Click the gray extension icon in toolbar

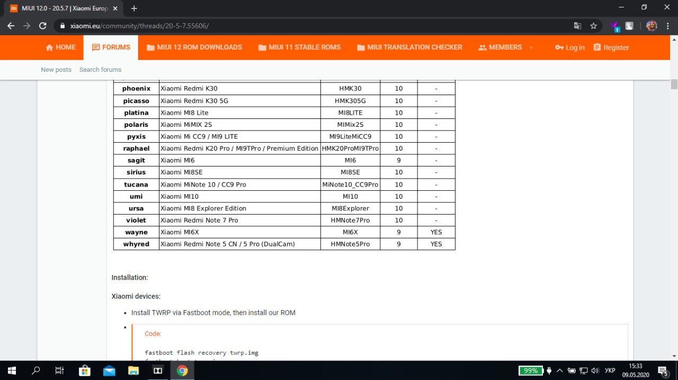[x=629, y=25]
